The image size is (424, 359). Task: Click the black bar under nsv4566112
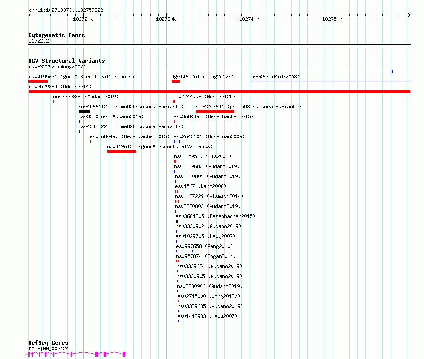[x=84, y=111]
